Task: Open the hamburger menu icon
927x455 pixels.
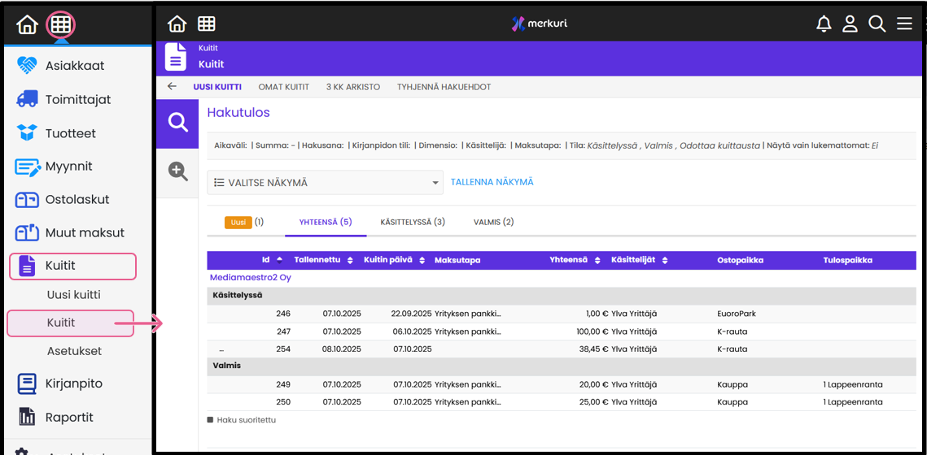Action: (904, 24)
